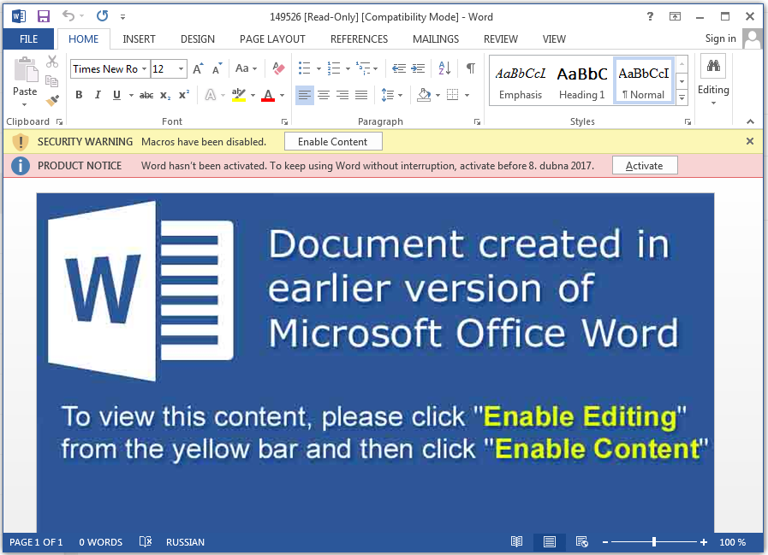768x555 pixels.
Task: Toggle Superscript formatting
Action: (184, 95)
